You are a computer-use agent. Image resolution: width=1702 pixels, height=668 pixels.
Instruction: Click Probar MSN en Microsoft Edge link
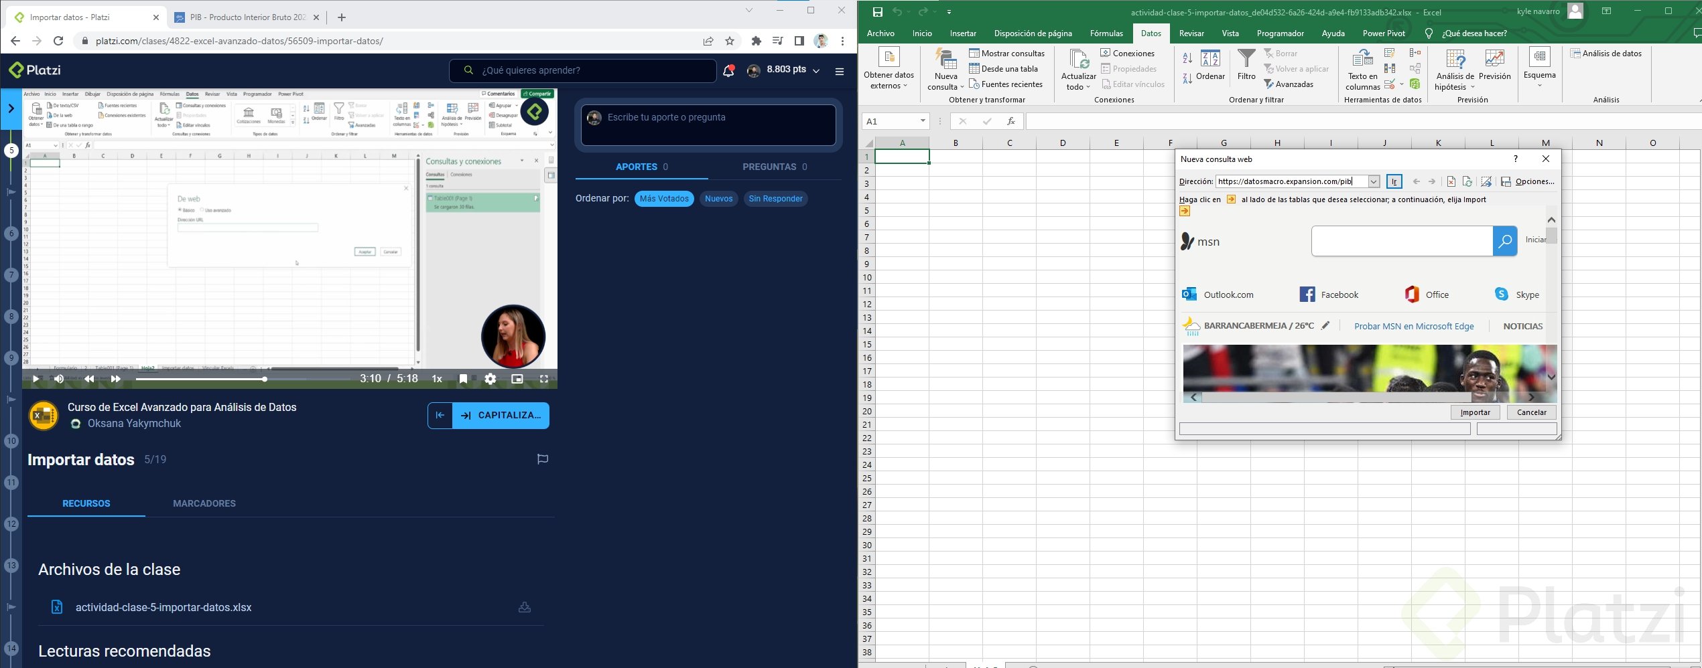1414,326
